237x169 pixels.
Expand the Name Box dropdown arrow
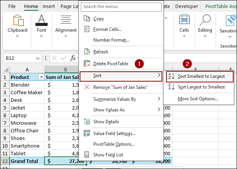click(x=37, y=58)
